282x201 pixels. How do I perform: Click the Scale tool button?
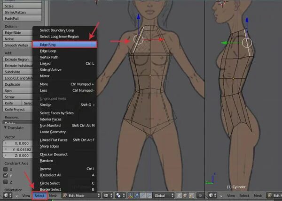22,6
